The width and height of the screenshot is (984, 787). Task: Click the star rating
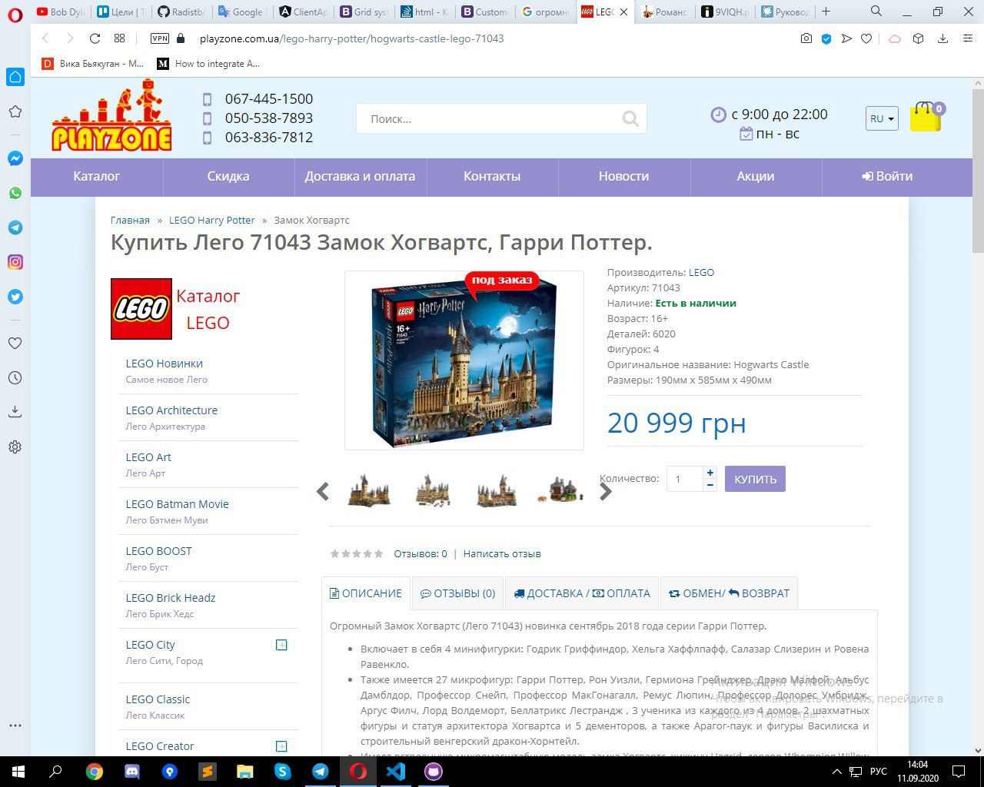coord(357,553)
